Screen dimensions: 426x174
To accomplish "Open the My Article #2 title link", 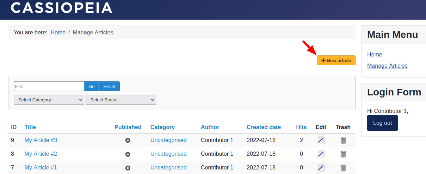I will (41, 154).
